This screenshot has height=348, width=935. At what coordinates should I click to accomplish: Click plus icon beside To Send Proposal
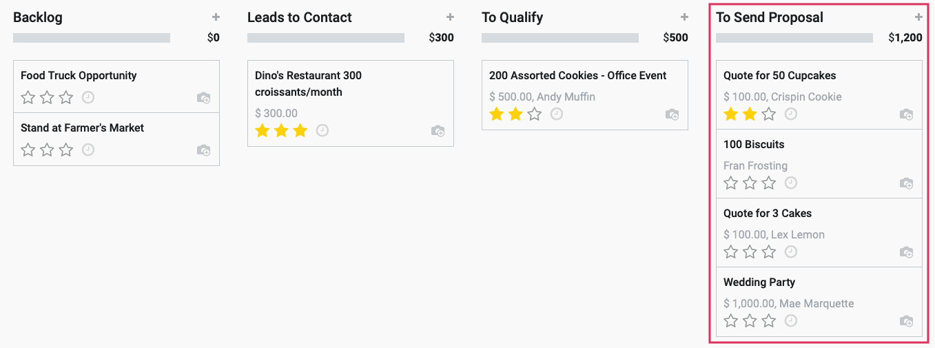point(918,17)
